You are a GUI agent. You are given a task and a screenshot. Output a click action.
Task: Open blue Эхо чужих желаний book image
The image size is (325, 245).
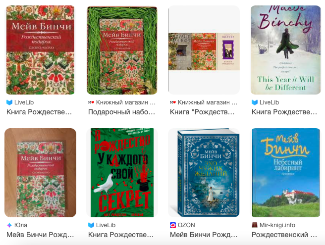pos(204,173)
